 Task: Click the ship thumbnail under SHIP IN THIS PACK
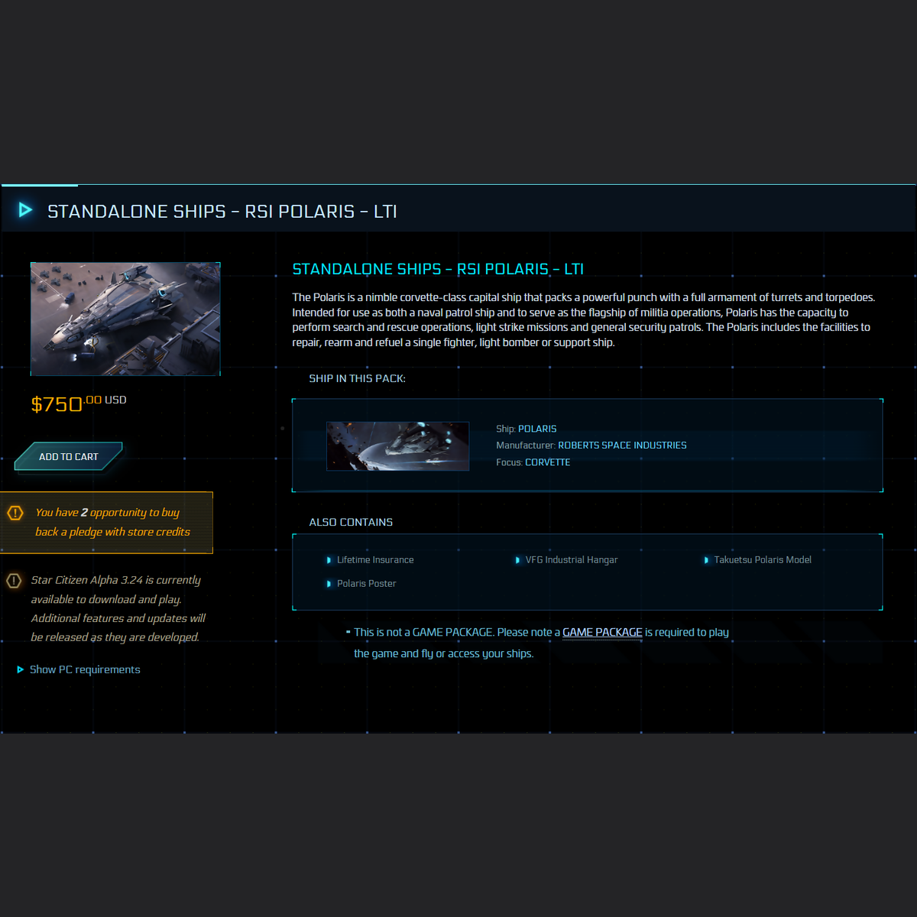pos(397,446)
